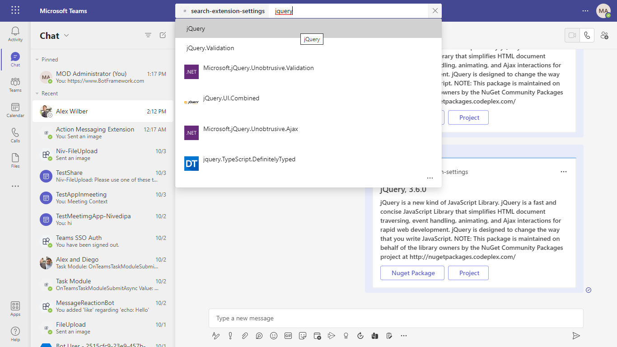Screen dimensions: 617x347
Task: Focus the Type a new message box
Action: [396, 318]
